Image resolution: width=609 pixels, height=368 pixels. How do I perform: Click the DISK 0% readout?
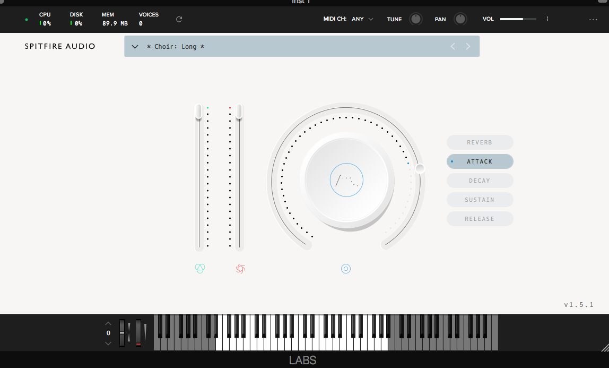click(x=76, y=19)
